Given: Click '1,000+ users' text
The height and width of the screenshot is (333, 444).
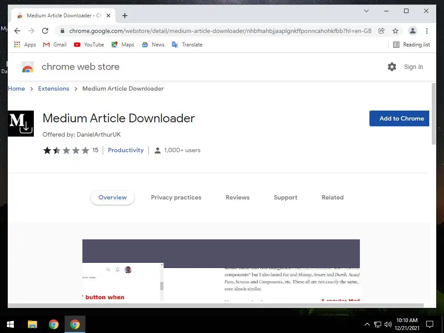Looking at the screenshot, I should pos(182,150).
